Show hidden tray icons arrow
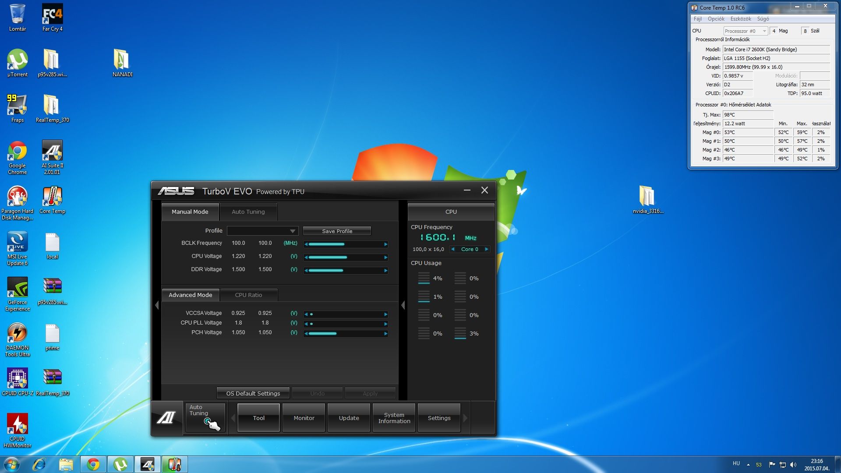Screen dimensions: 841x473 (x=748, y=465)
